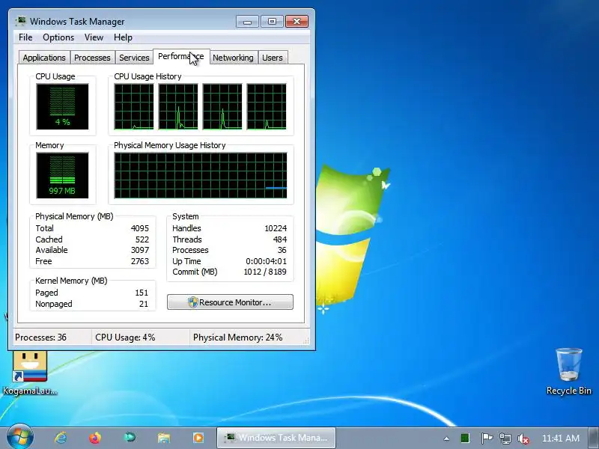Screen dimensions: 599x449
Task: Click the Nonpaged kernel memory value 21
Action: pyautogui.click(x=144, y=304)
